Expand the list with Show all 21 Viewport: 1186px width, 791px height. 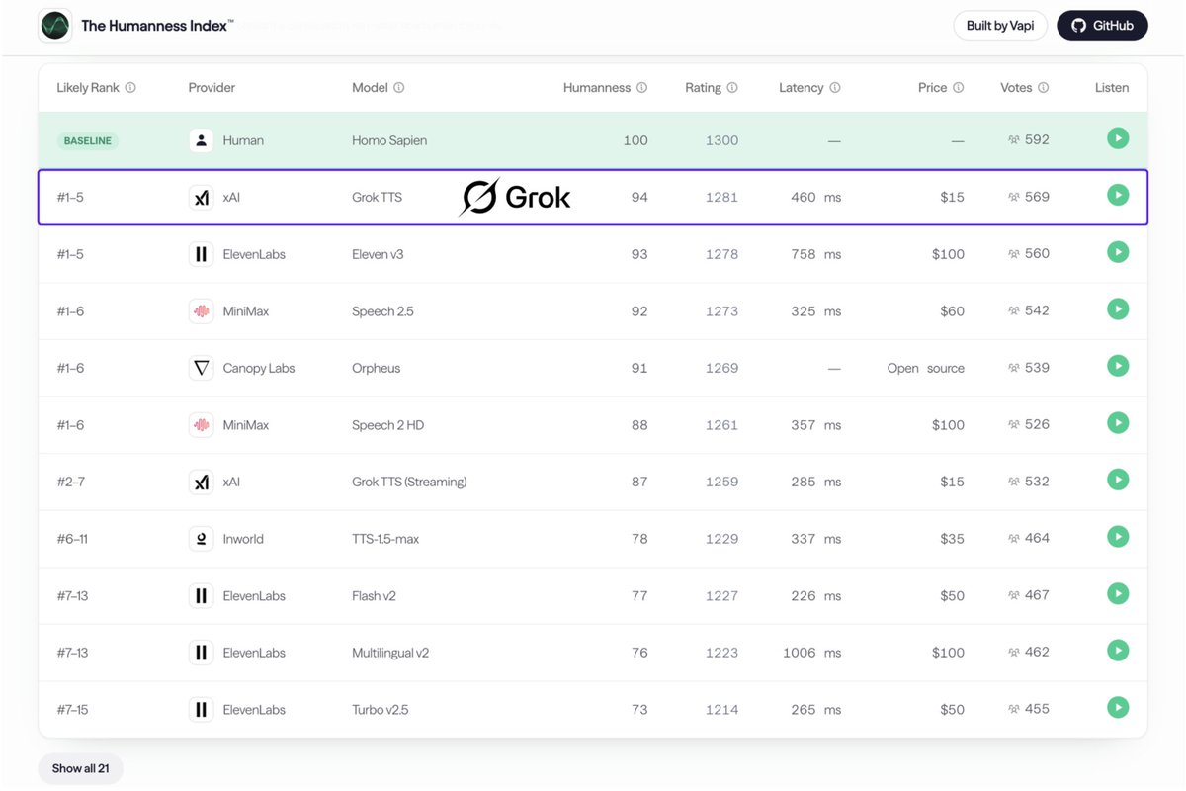pyautogui.click(x=81, y=768)
